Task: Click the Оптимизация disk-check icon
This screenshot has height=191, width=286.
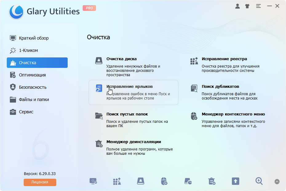Action: tap(13, 75)
